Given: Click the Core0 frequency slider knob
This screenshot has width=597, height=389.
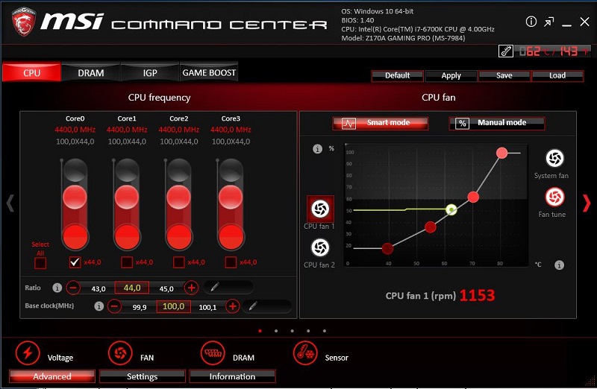Looking at the screenshot, I should (x=75, y=197).
